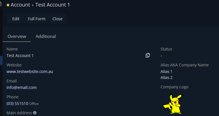Select the Alias 2 entry
Image resolution: width=219 pixels, height=116 pixels.
point(166,78)
